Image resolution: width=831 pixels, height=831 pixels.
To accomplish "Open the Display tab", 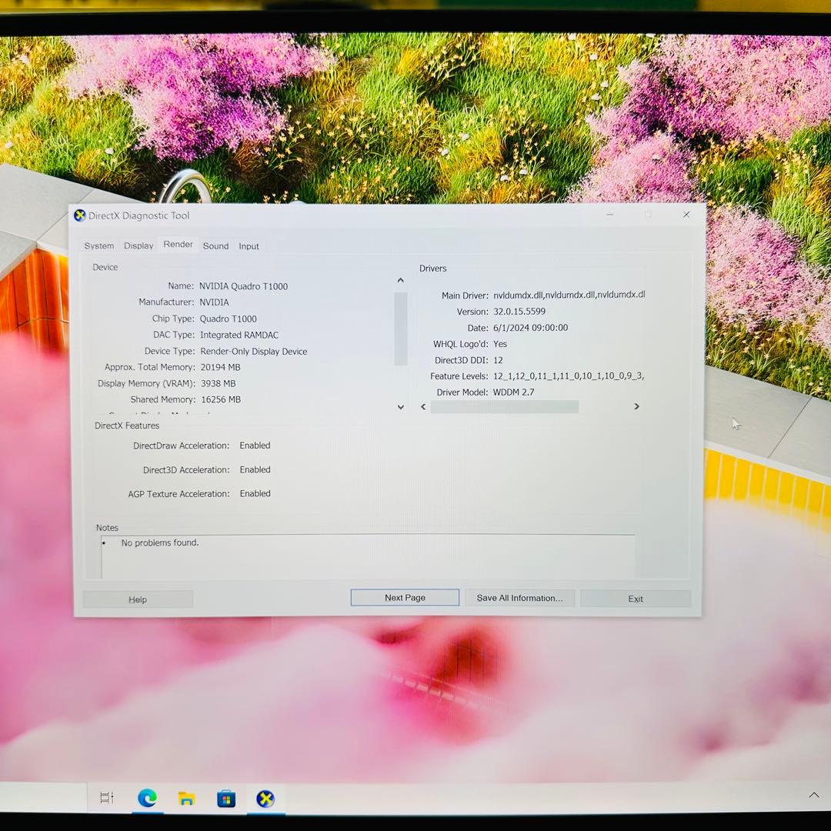I will (x=138, y=245).
